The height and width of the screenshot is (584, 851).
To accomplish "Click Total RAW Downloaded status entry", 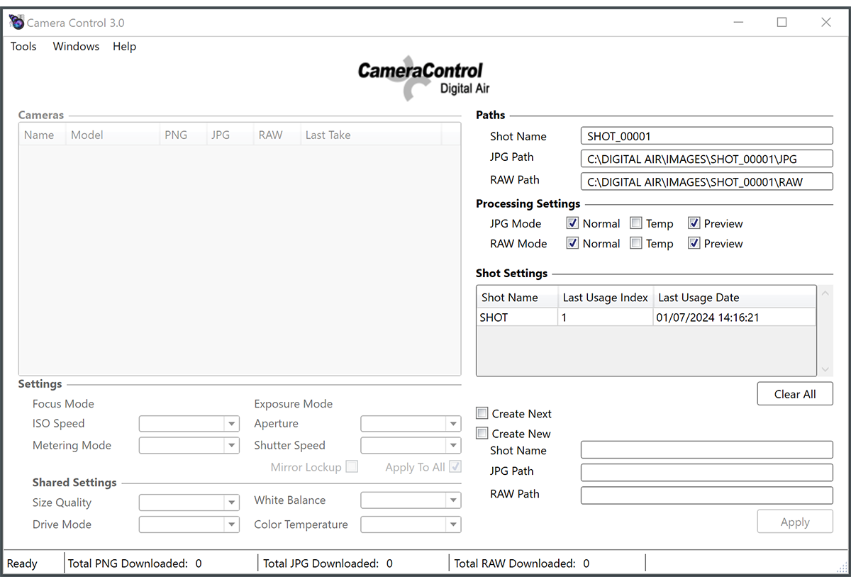I will point(521,563).
